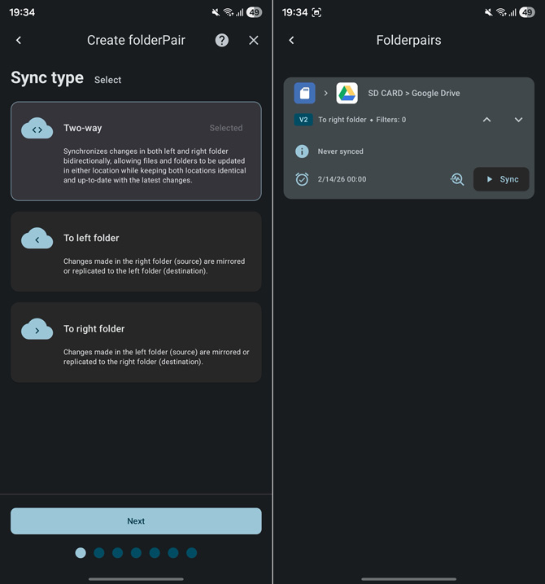Choose the To right folder option
The image size is (545, 584).
click(136, 342)
